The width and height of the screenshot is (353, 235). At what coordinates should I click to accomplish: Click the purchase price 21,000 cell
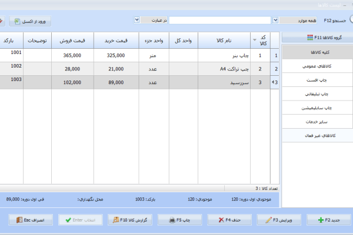116,69
